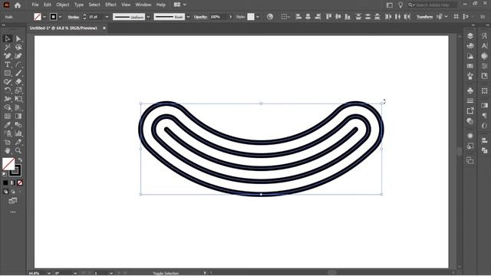Open the Transform panel link
491x276 pixels.
coord(424,17)
